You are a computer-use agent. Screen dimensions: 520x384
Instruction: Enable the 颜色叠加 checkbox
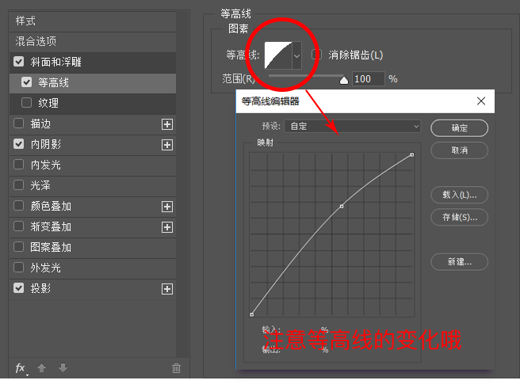[x=19, y=205]
